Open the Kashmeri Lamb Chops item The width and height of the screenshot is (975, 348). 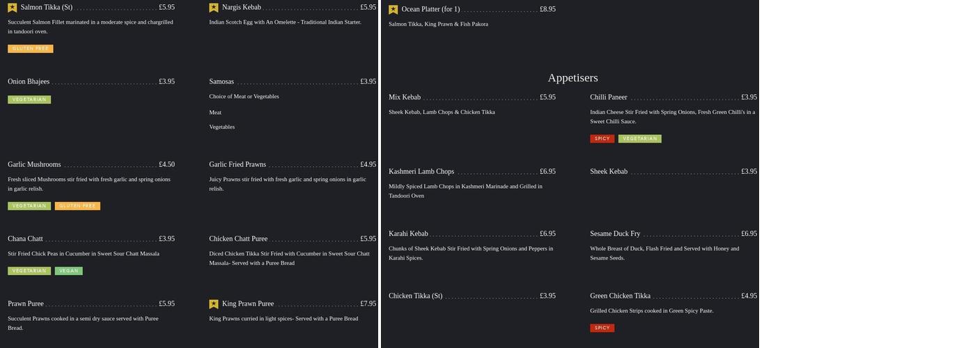(x=421, y=171)
